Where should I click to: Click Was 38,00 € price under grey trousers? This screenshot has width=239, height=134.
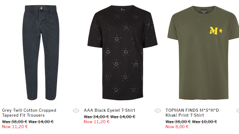click(15, 122)
